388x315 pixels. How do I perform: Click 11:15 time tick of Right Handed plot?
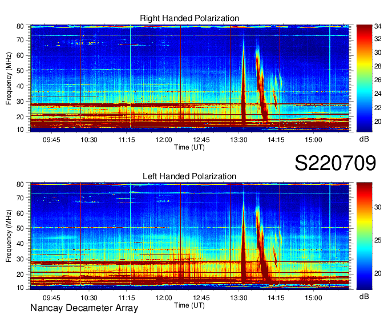[127, 140]
